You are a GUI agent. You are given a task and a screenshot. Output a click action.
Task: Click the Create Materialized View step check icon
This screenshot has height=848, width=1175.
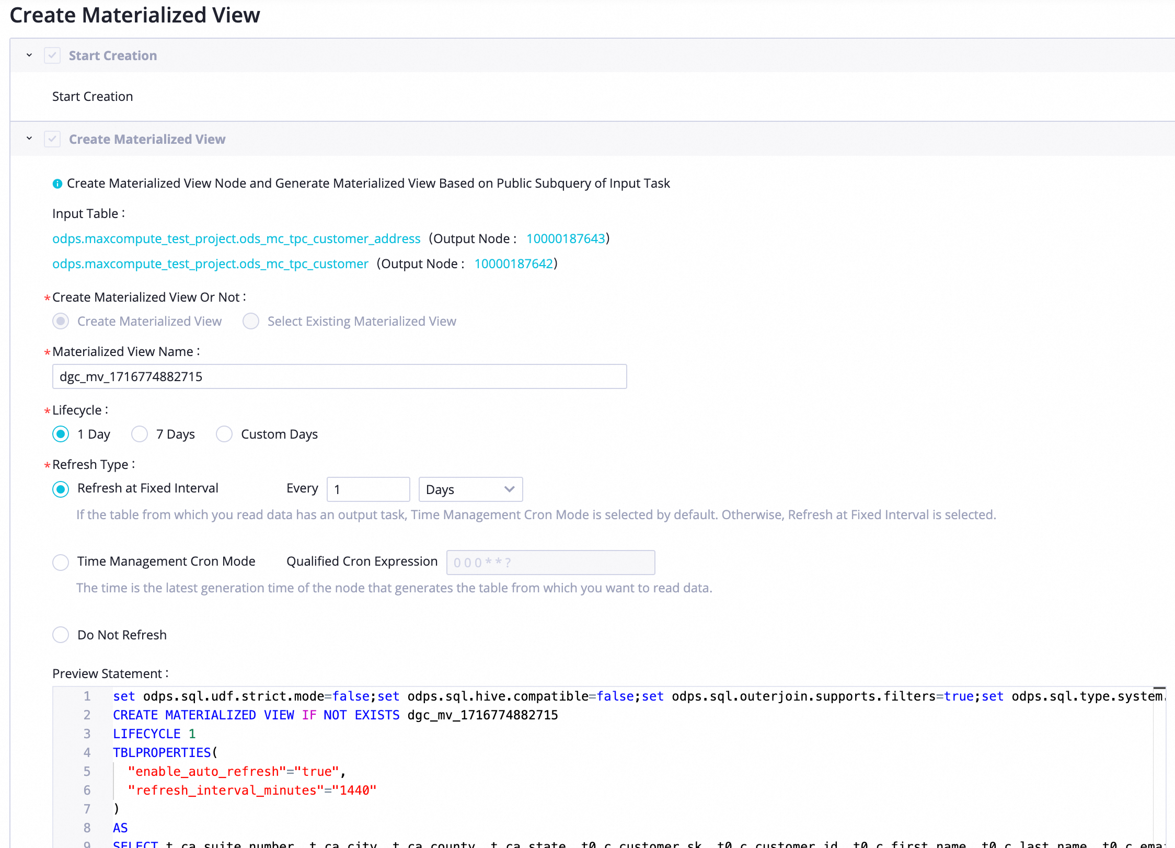coord(52,139)
